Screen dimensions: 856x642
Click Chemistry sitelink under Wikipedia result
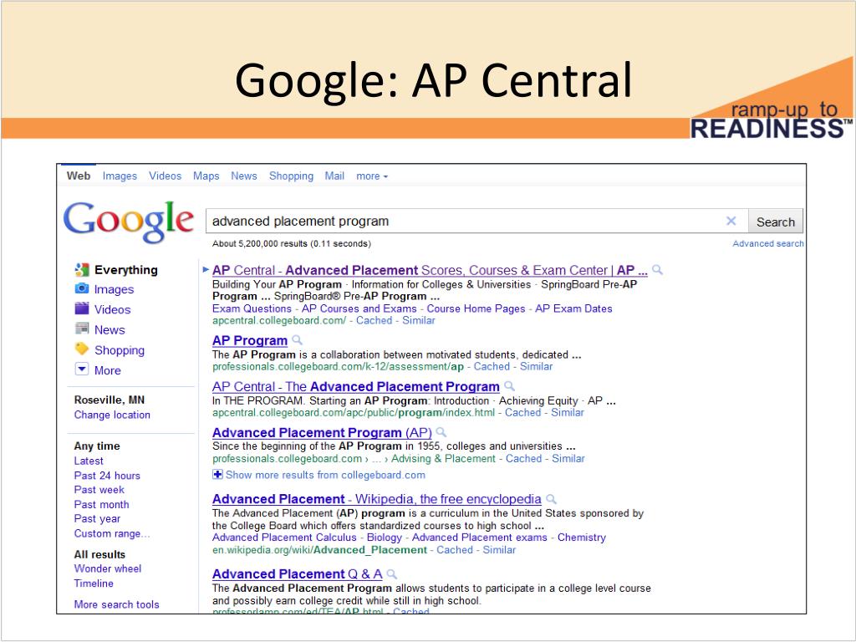click(582, 538)
